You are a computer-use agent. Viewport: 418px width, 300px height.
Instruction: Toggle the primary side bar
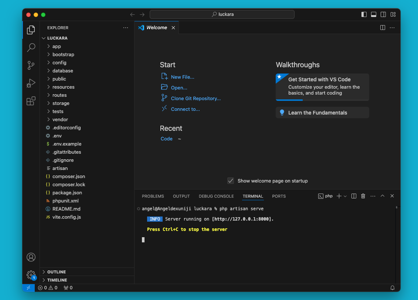364,14
